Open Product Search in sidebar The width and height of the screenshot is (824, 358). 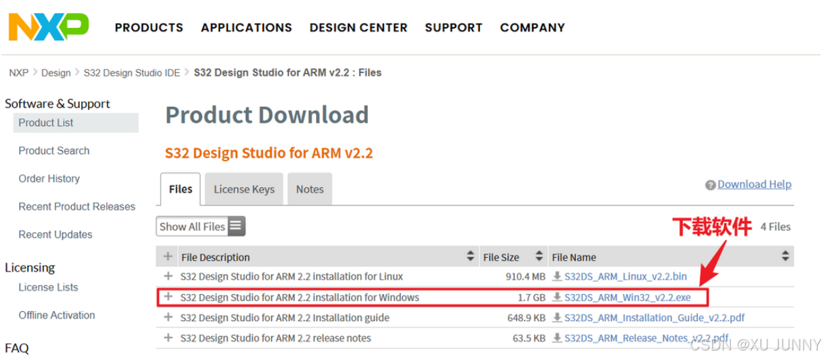[54, 150]
